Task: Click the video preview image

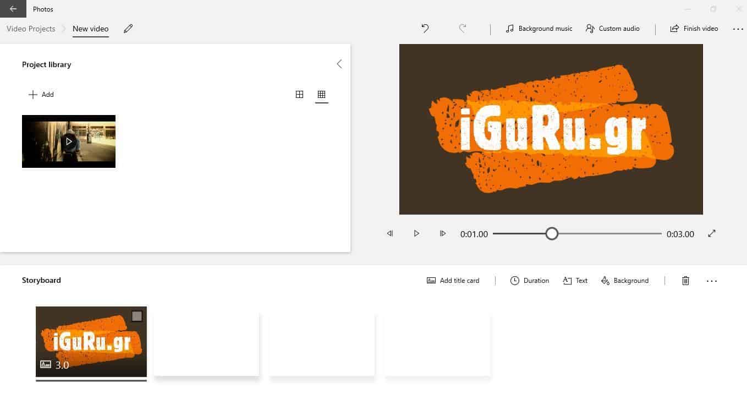Action: 551,129
